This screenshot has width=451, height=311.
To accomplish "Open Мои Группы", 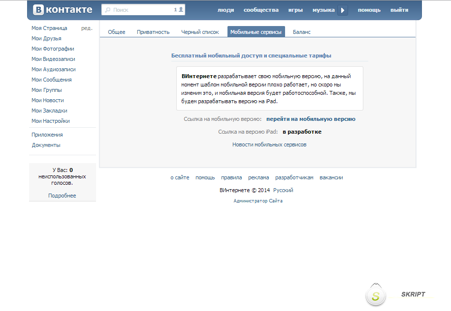I will 47,90.
